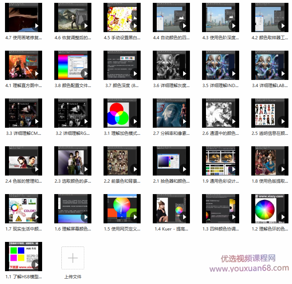This screenshot has height=284, width=292.
Task: Click play icon on 1.1 了解HSB模型 video
Action: (36, 265)
